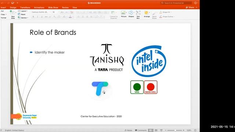The width and height of the screenshot is (235, 132).
Task: Select the Veg Non-Veg symbols image
Action: (x=144, y=87)
